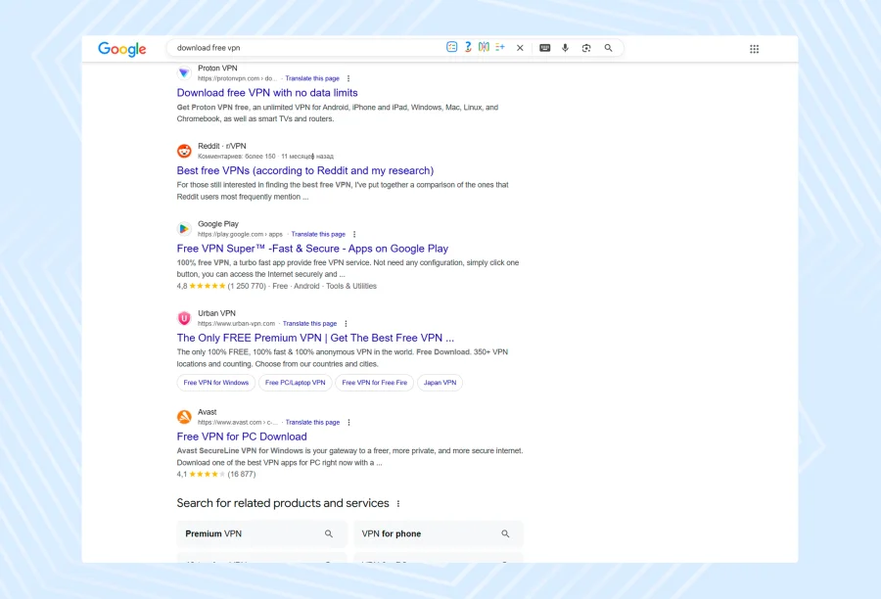881x599 pixels.
Task: Select the 'Free VPN for Windows' chip
Action: click(215, 383)
